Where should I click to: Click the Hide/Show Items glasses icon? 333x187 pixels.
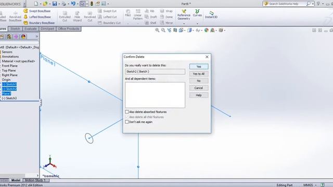pyautogui.click(x=198, y=30)
